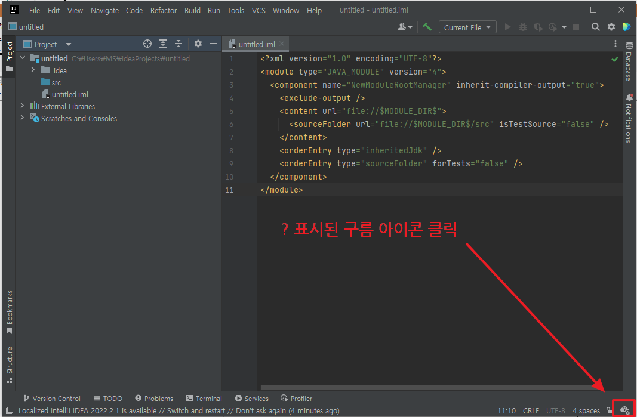Open the TODO tool window
The height and width of the screenshot is (417, 637).
pos(108,399)
